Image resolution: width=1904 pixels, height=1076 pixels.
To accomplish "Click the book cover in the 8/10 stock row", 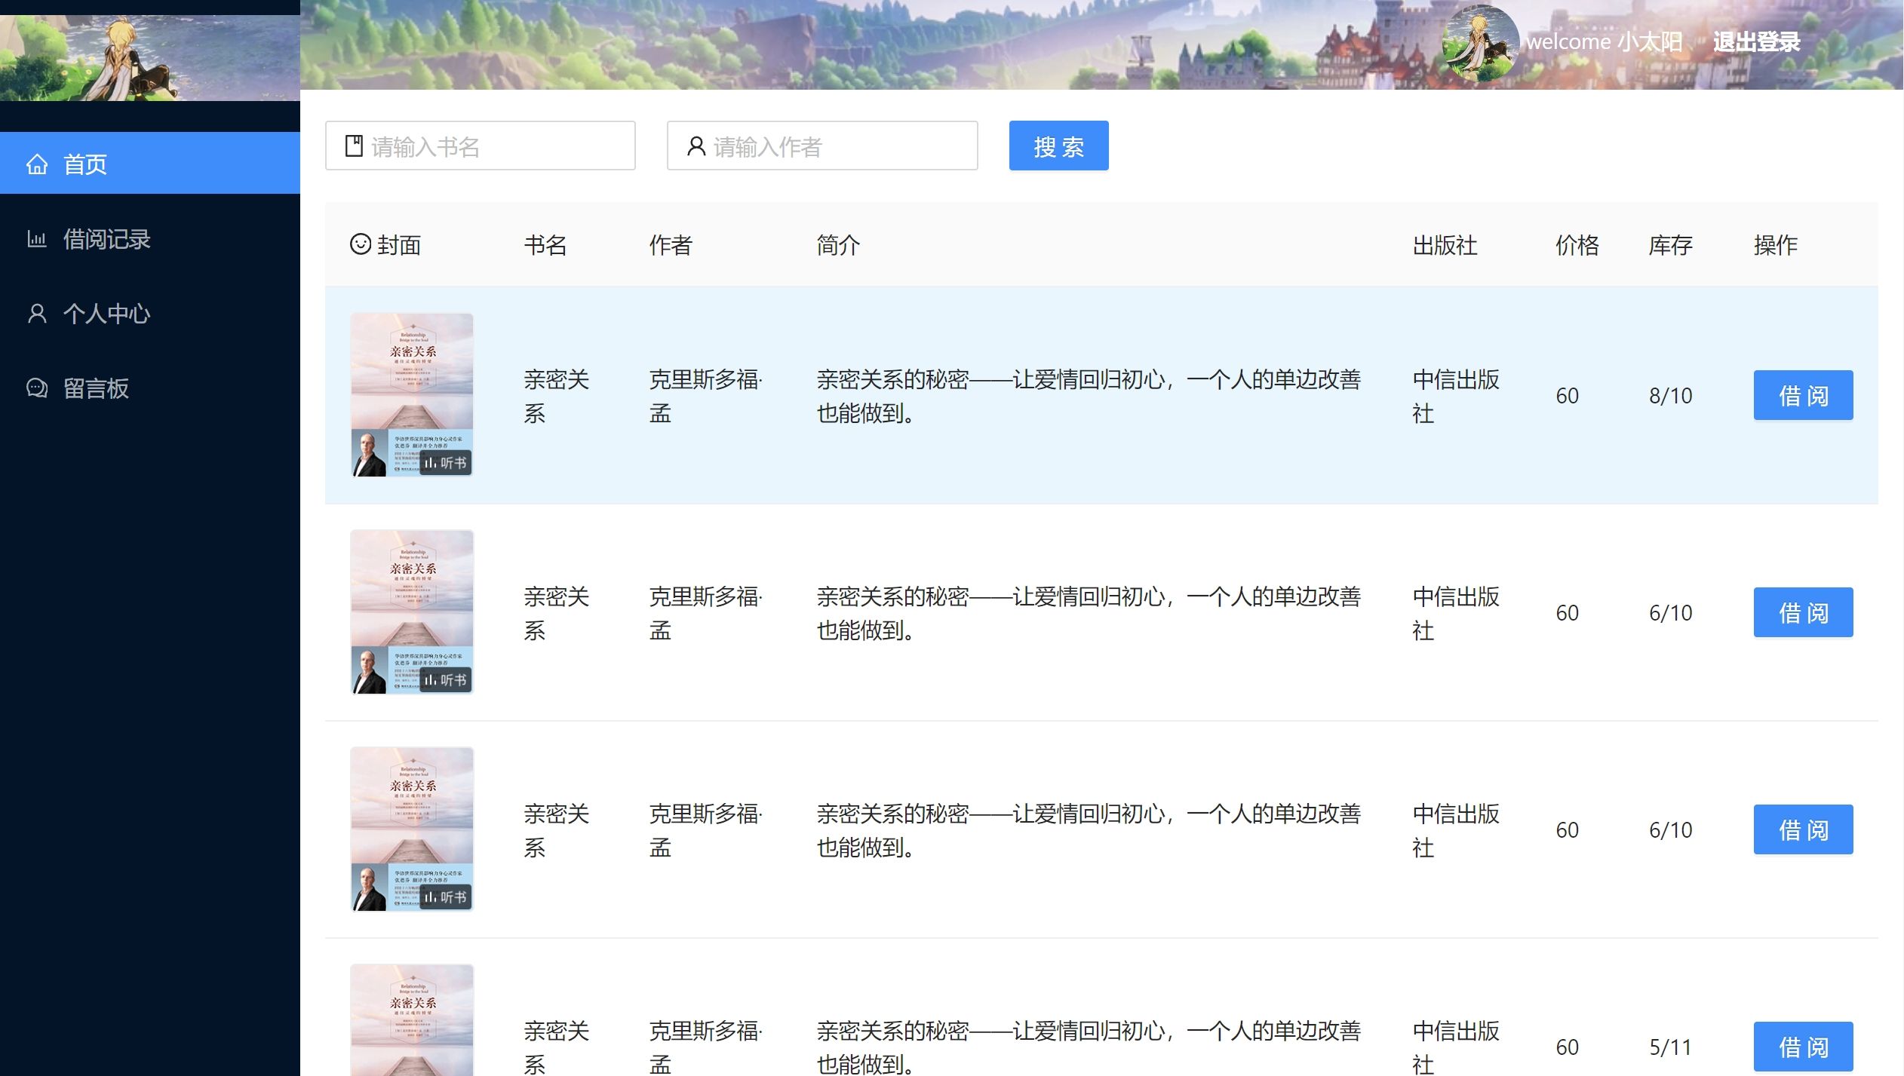I will [x=412, y=395].
